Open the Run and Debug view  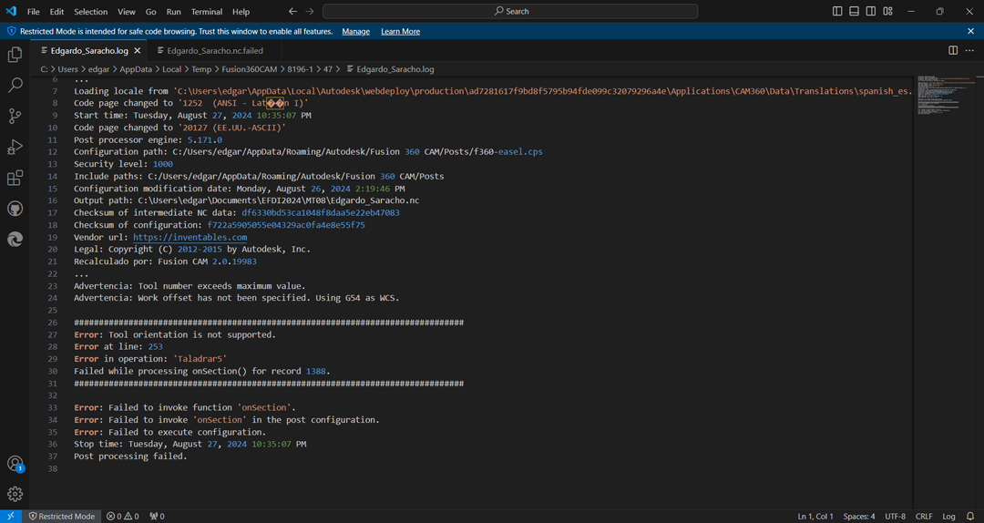[x=15, y=147]
